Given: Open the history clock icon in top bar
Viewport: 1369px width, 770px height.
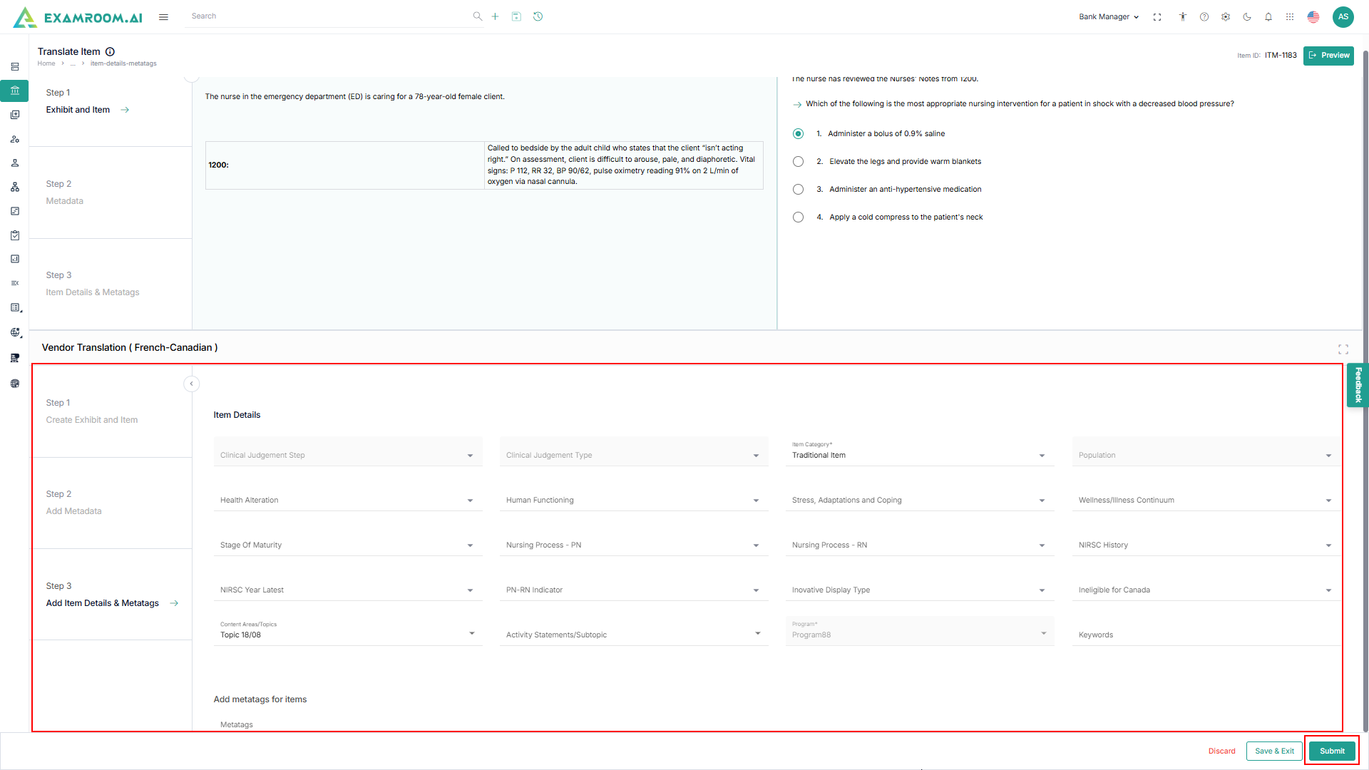Looking at the screenshot, I should coord(538,16).
